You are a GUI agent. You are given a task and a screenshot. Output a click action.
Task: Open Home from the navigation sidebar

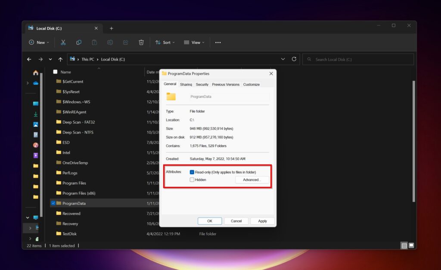click(35, 73)
